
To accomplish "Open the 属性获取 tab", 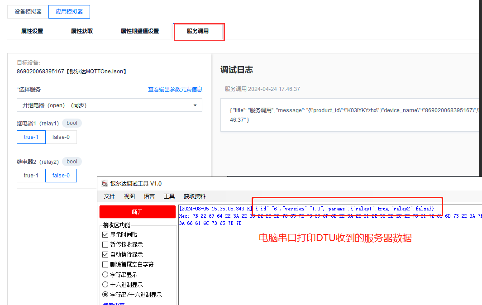I will click(x=82, y=31).
